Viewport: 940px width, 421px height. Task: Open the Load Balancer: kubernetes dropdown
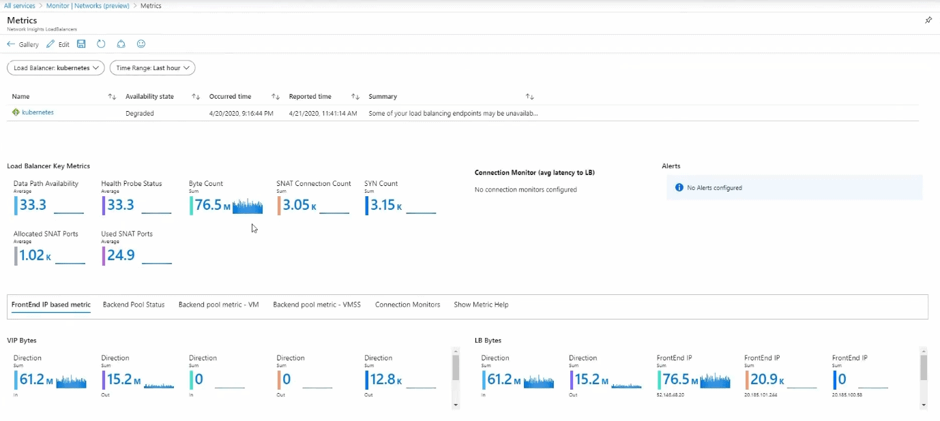[56, 68]
